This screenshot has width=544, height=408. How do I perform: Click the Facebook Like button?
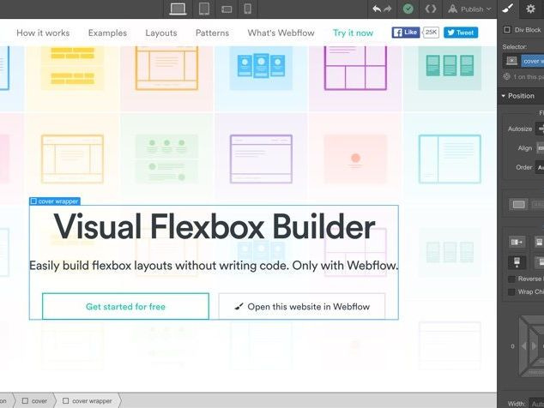coord(406,33)
